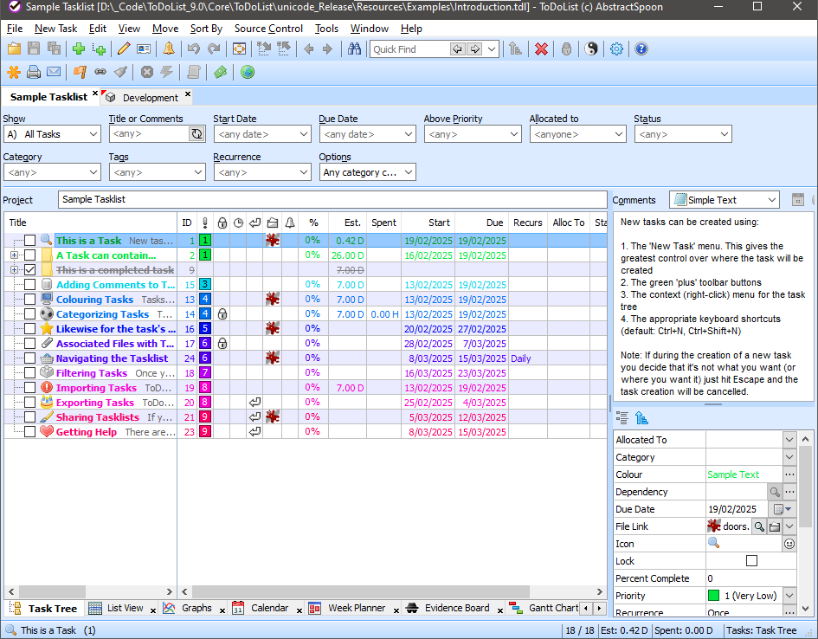The height and width of the screenshot is (639, 818).
Task: Click the refresh icon beside the title filter
Action: [196, 134]
